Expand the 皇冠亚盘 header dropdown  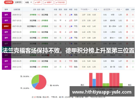(x=108, y=9)
